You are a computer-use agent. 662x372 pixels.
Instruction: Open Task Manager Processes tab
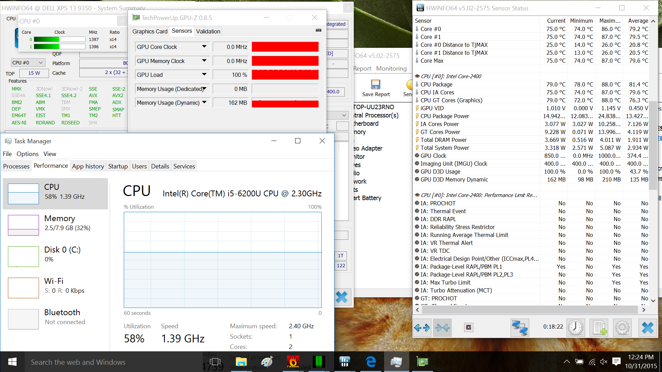(16, 166)
